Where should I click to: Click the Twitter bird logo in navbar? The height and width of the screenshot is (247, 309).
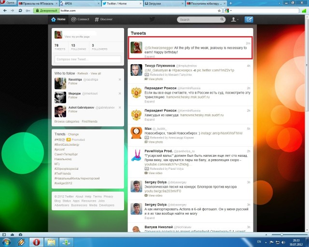[152, 19]
